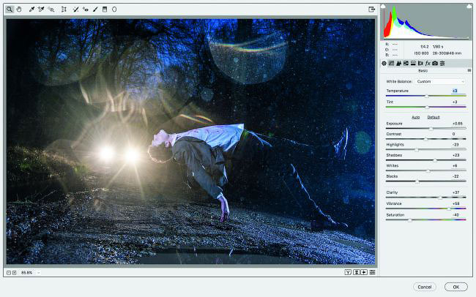Click the floating man photo preview

(x=190, y=141)
